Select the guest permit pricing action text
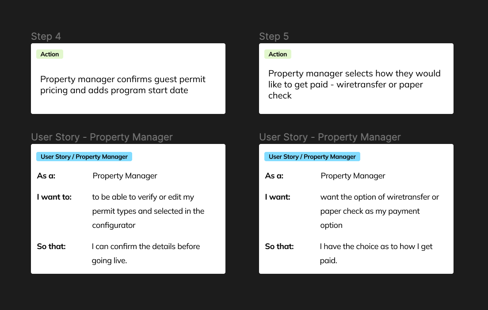This screenshot has height=310, width=488. pos(122,85)
